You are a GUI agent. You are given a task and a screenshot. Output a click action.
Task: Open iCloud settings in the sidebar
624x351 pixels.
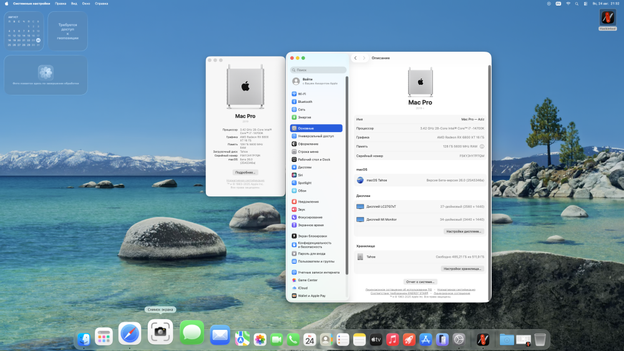[x=316, y=288]
